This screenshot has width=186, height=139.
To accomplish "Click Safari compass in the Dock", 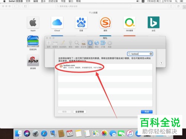I will coord(44,133).
